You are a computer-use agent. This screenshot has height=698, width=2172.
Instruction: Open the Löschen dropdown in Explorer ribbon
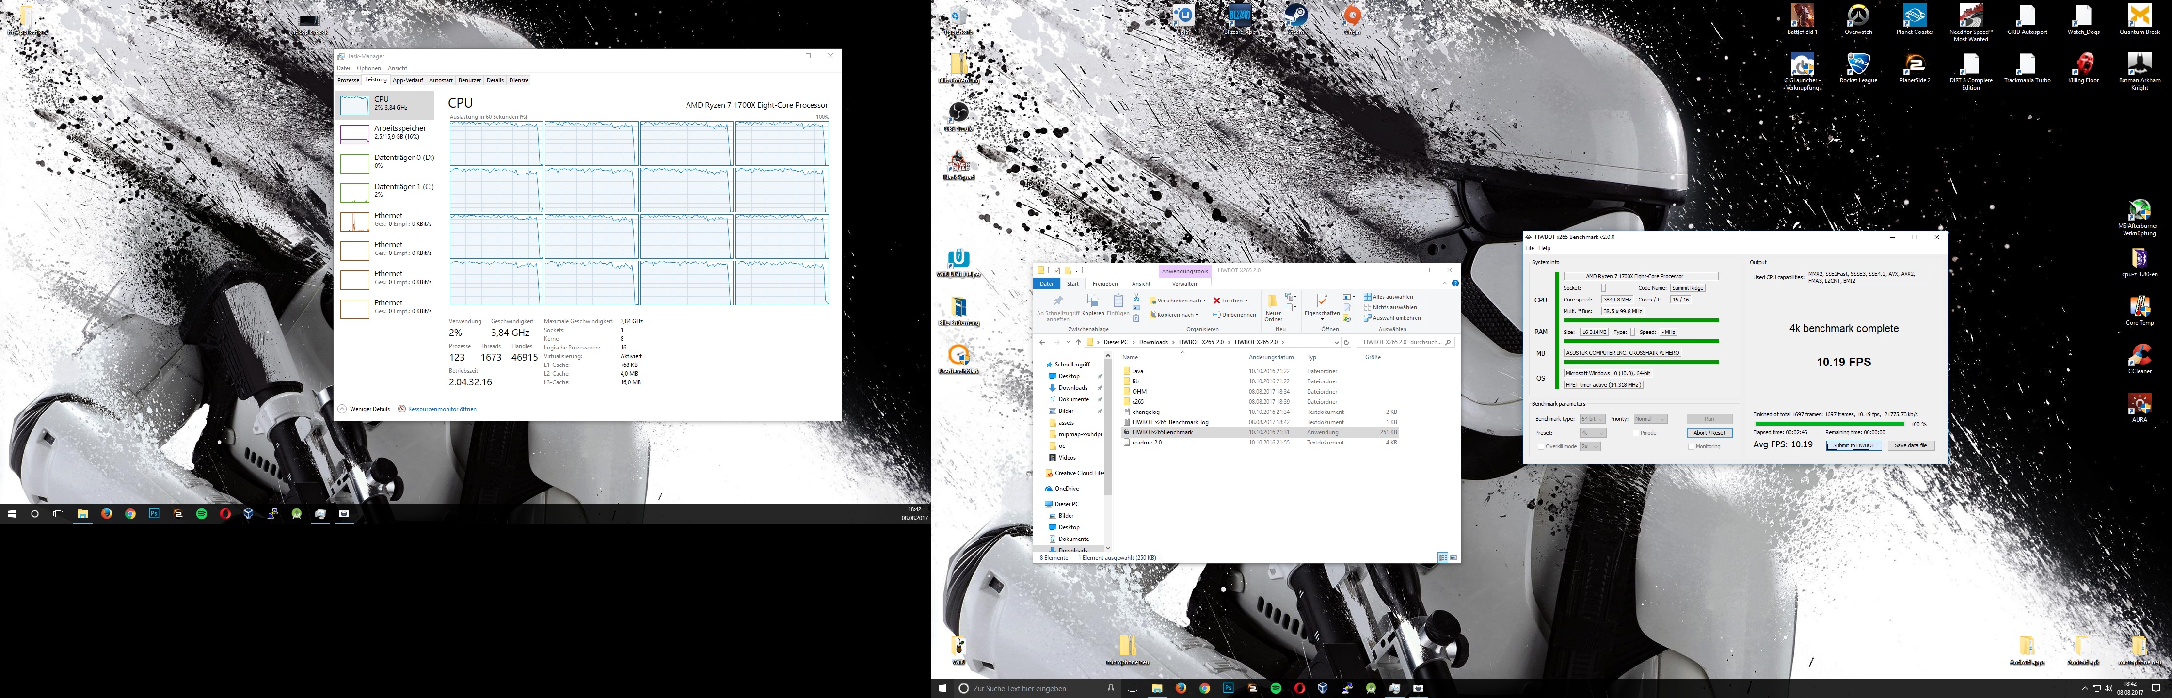point(1230,301)
